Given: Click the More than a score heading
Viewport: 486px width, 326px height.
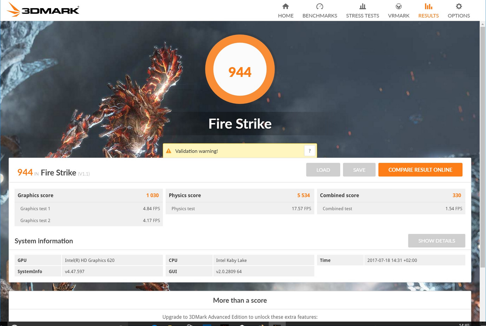Looking at the screenshot, I should tap(240, 300).
